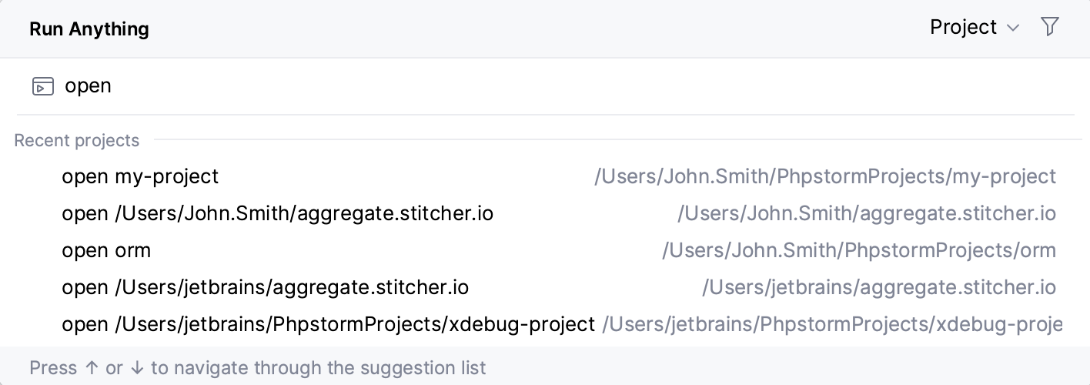Click the "Recent projects" section header
The image size is (1090, 385).
(77, 140)
